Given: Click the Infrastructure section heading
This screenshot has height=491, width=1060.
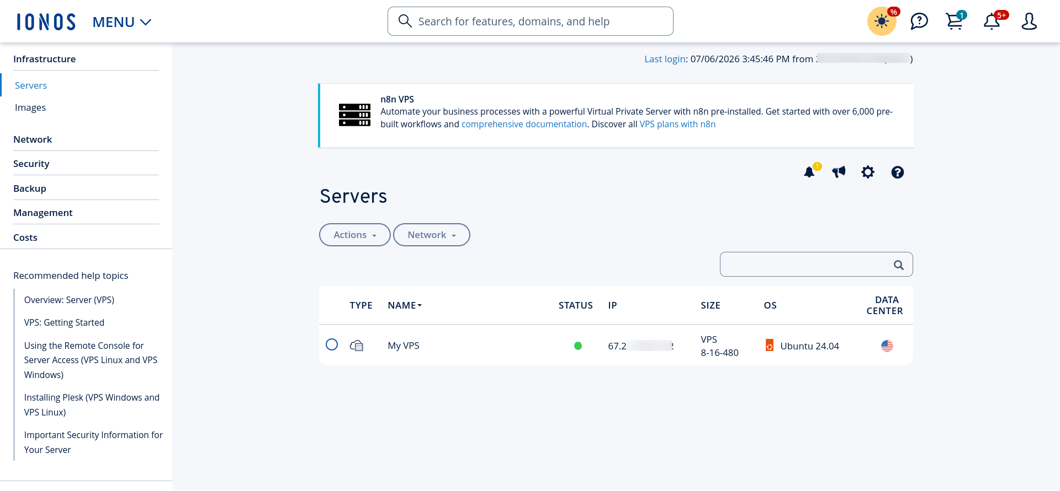Looking at the screenshot, I should coord(45,59).
